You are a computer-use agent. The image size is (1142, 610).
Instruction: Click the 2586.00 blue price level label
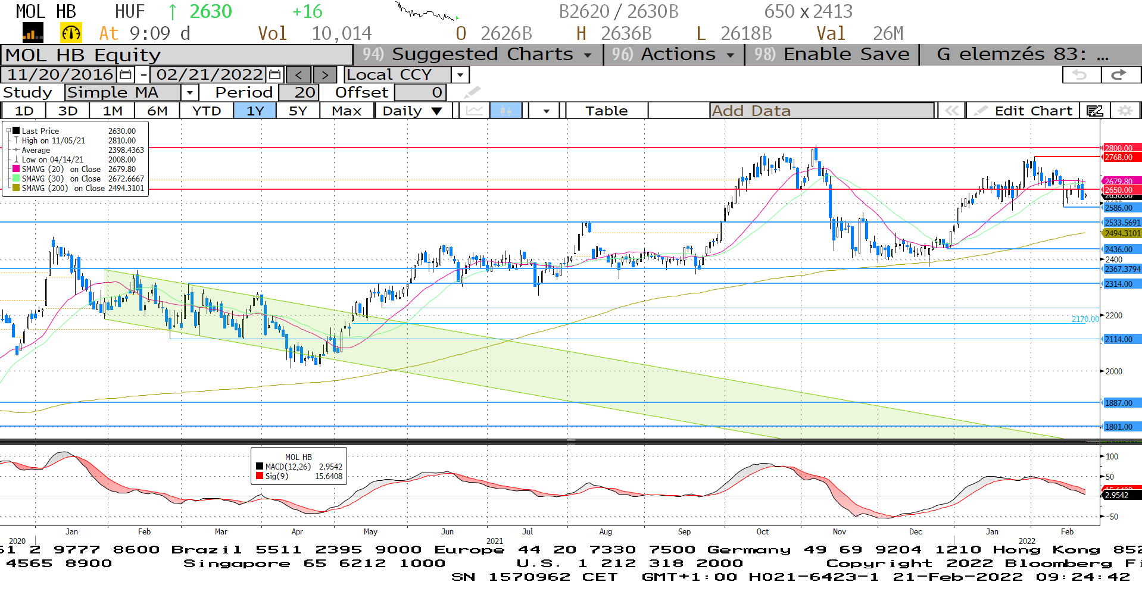[x=1121, y=208]
